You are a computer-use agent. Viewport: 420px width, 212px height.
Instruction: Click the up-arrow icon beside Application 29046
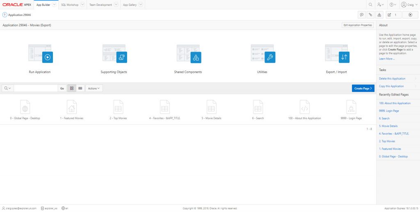click(x=5, y=15)
